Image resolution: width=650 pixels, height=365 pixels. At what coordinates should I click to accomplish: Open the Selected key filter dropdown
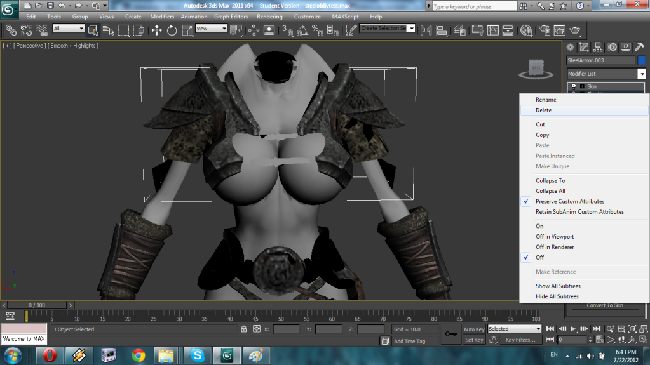click(x=515, y=329)
